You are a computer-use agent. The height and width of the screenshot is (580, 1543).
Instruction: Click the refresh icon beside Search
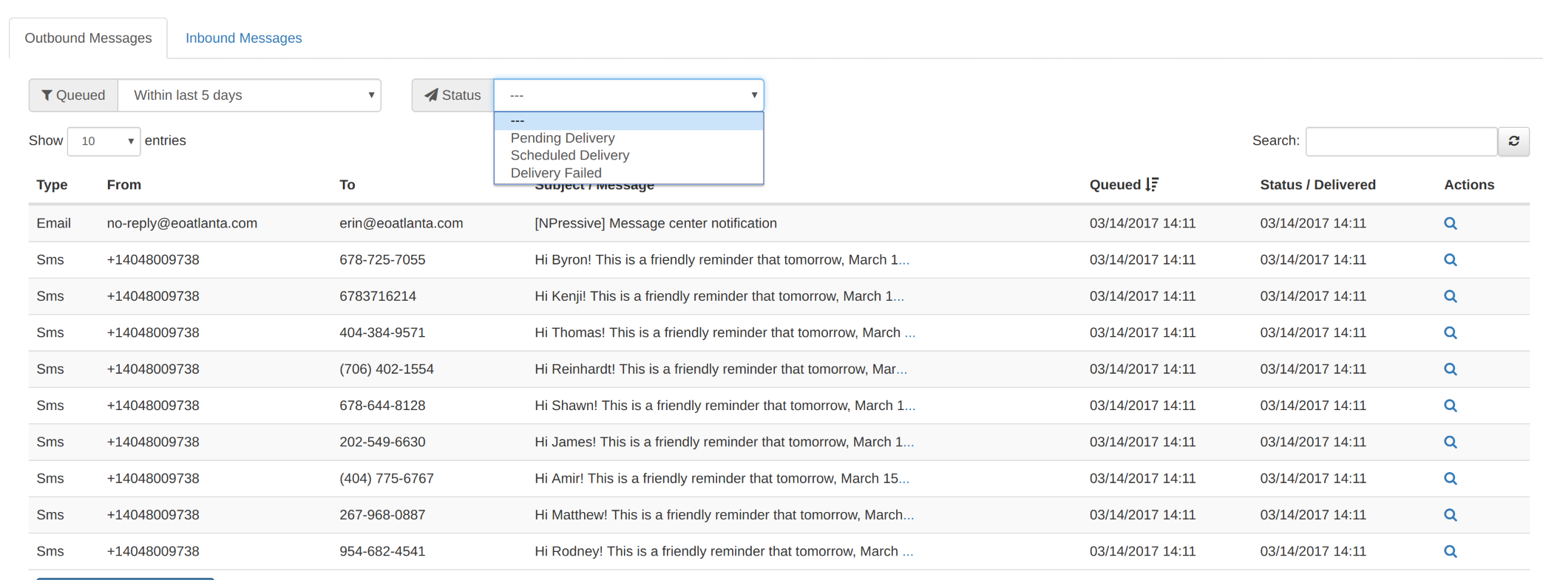[x=1513, y=141]
